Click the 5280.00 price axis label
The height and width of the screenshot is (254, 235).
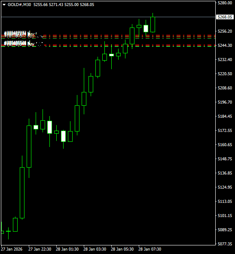225,3
